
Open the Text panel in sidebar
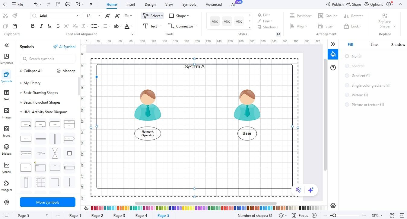(6, 95)
